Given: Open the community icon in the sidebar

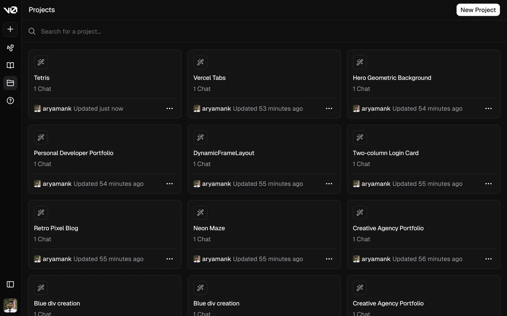Looking at the screenshot, I should (11, 48).
